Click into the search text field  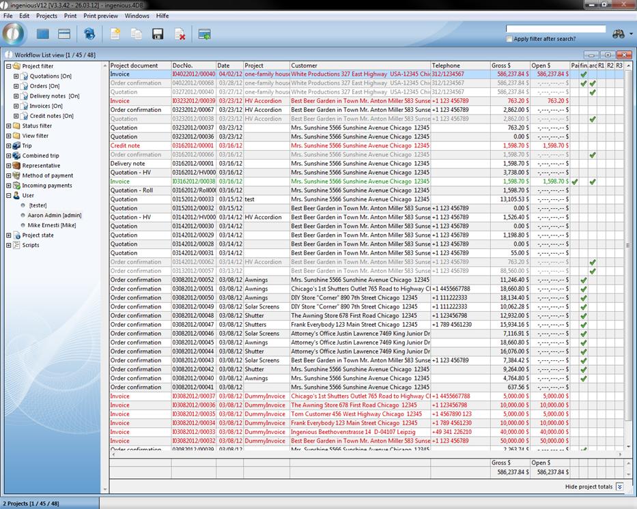coord(555,29)
